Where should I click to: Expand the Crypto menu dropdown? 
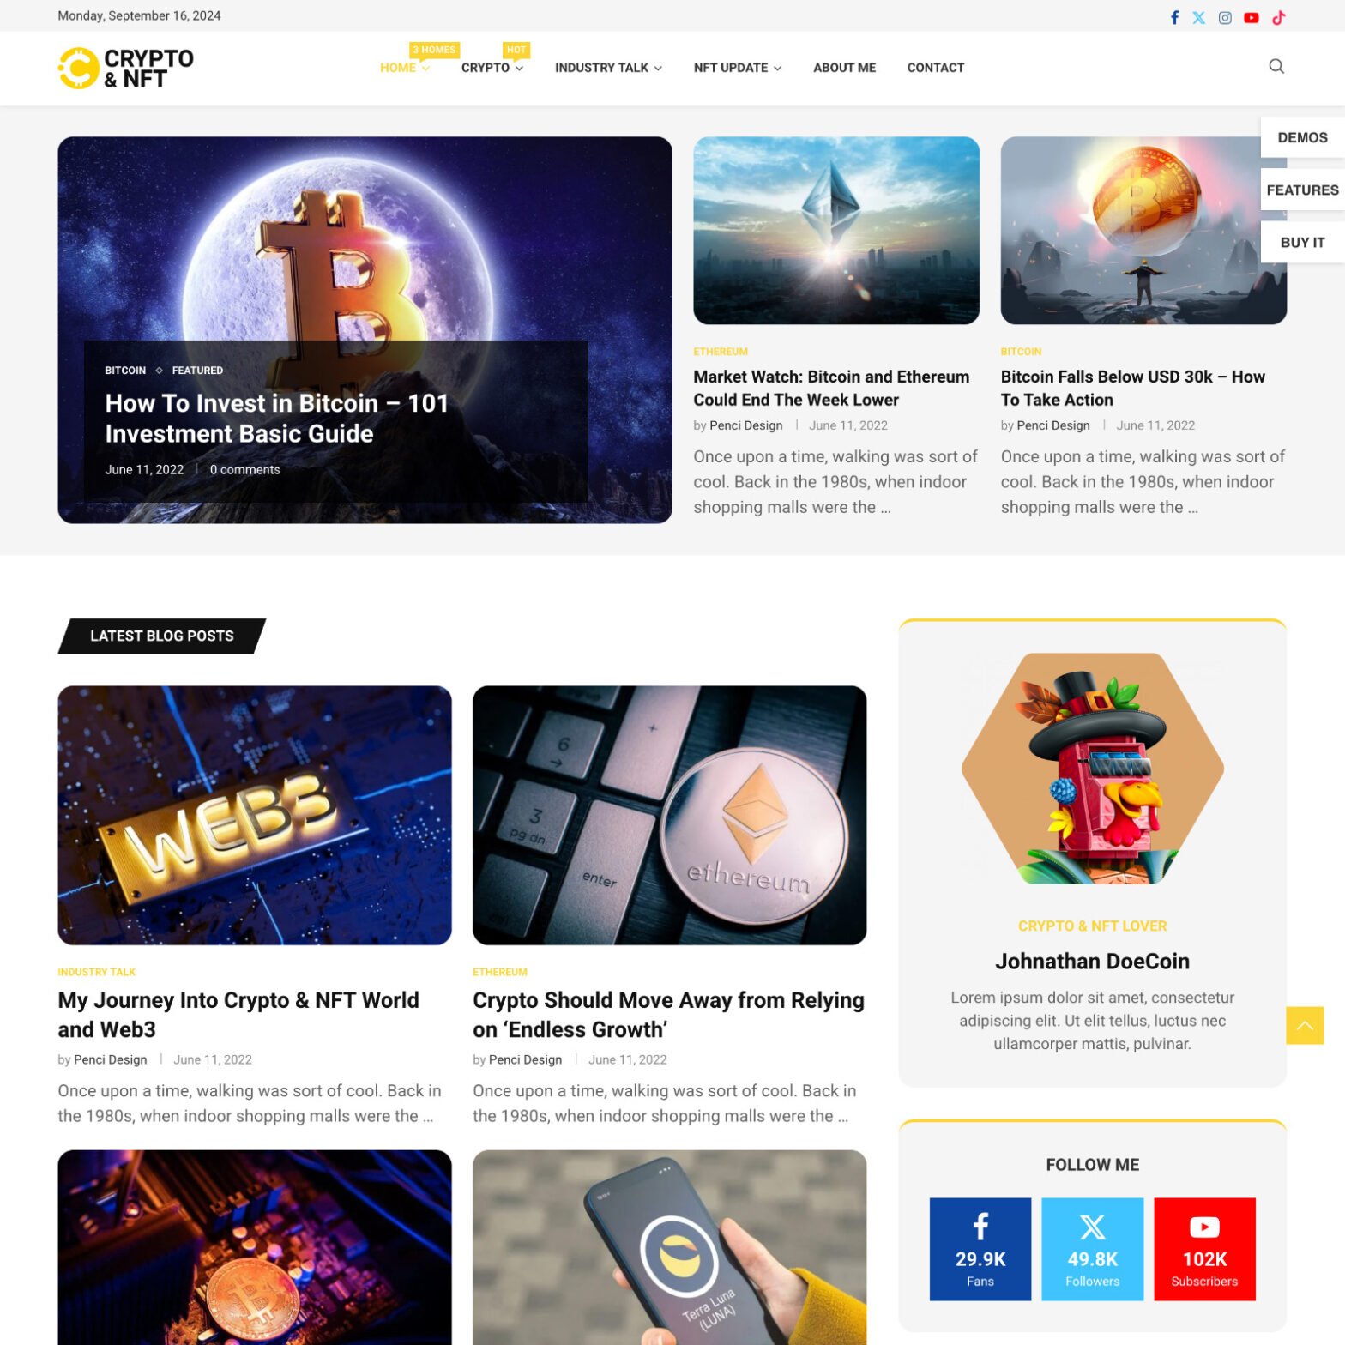coord(492,68)
